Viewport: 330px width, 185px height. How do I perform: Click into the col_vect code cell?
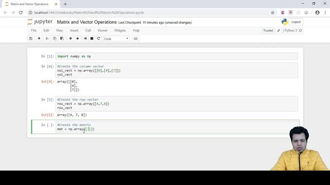[x=177, y=70]
